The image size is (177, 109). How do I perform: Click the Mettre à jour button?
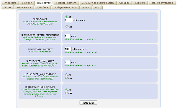88,103
